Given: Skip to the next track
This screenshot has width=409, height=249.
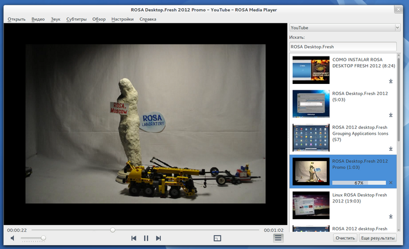Looking at the screenshot, I should click(x=158, y=238).
